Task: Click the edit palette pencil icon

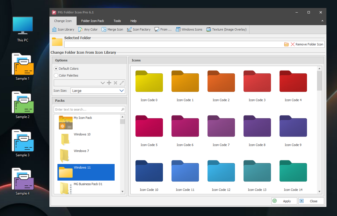Action: click(x=122, y=83)
